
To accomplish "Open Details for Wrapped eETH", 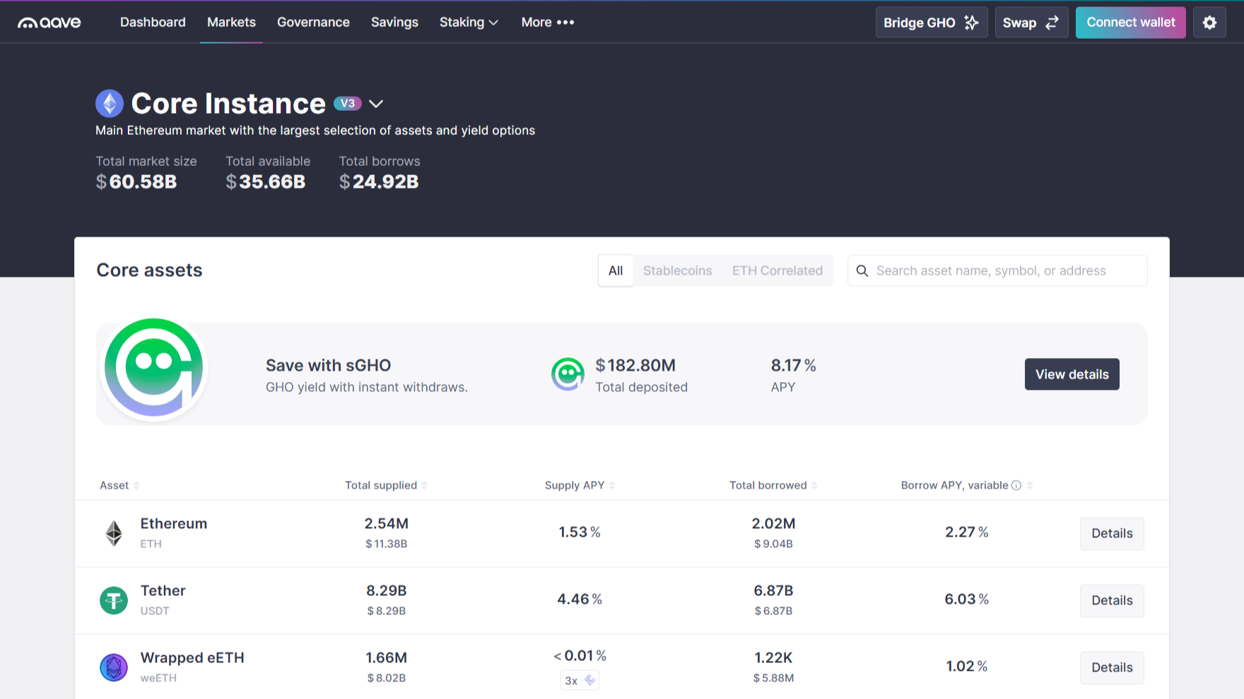I will [1112, 668].
